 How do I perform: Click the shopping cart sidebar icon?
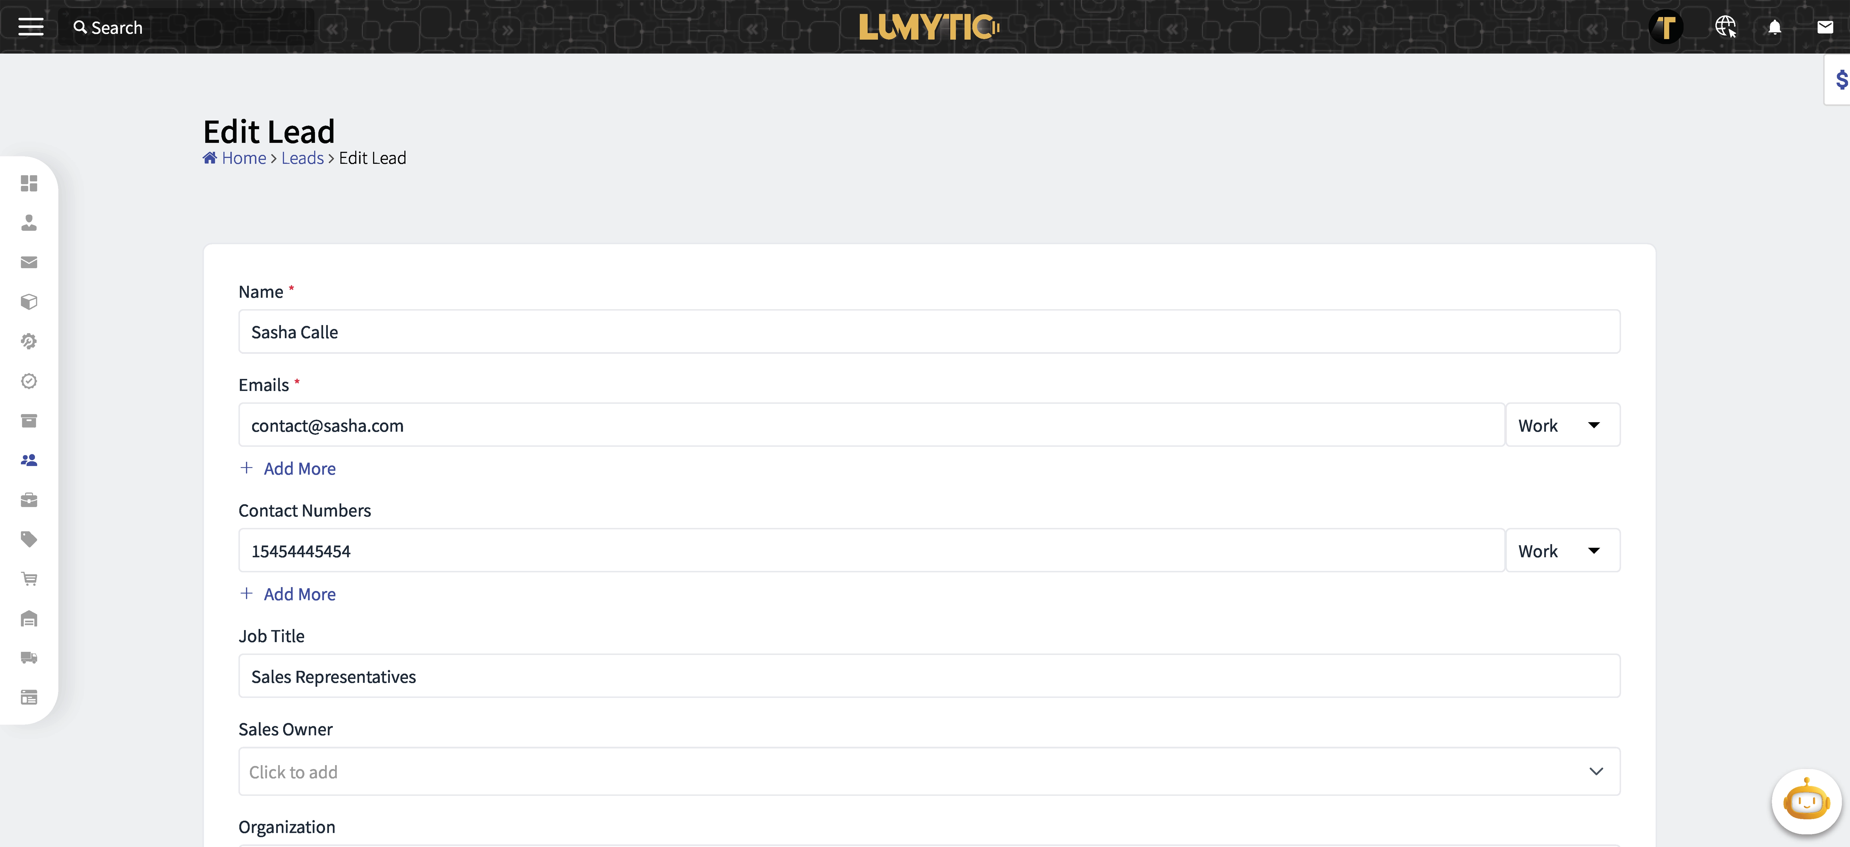click(x=29, y=578)
